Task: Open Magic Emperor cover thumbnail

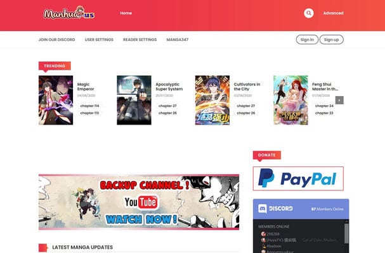Action: point(56,100)
